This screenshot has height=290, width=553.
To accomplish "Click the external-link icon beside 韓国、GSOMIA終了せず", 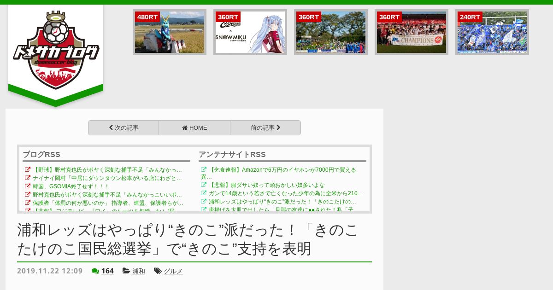I will [x=28, y=186].
